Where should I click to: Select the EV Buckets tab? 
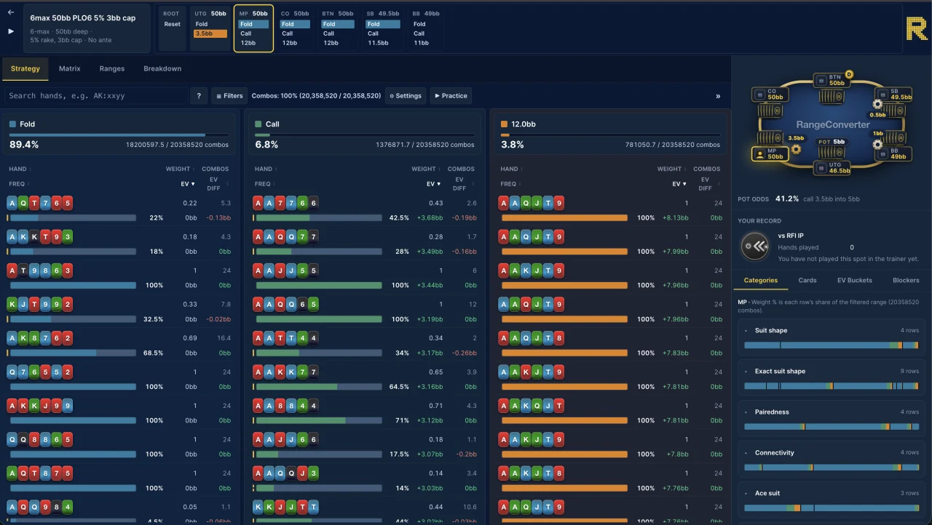point(855,280)
